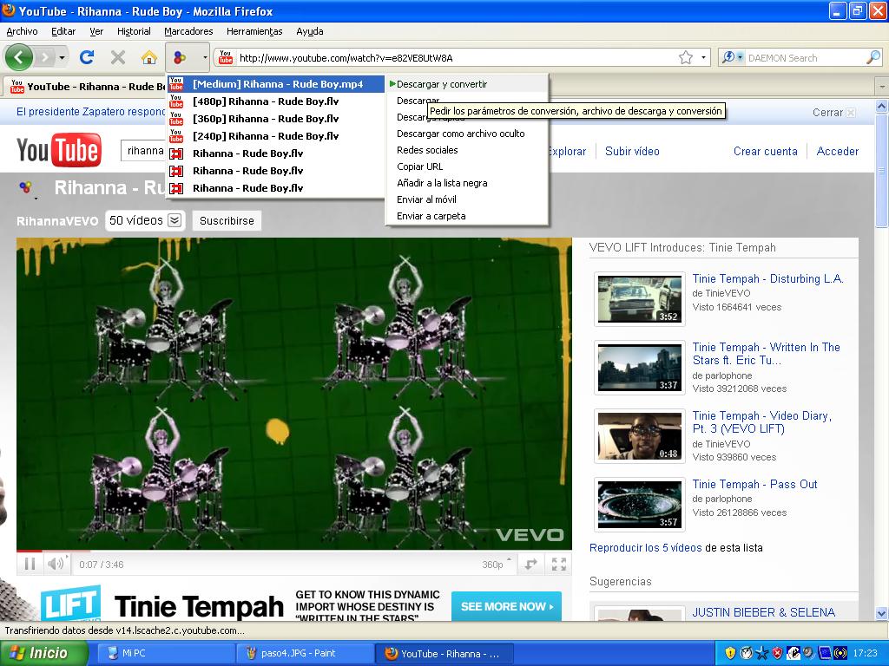Open the back/forward history dropdown arrow
Image resolution: width=889 pixels, height=666 pixels.
pyautogui.click(x=62, y=57)
